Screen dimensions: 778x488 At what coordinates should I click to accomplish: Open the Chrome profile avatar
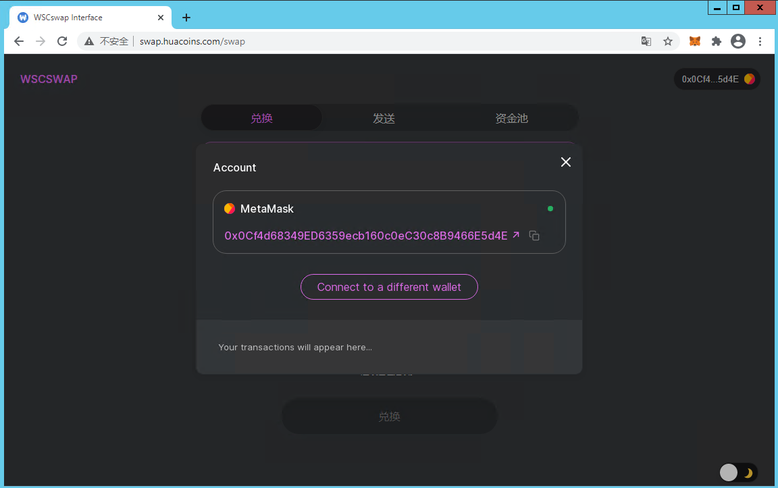coord(737,41)
